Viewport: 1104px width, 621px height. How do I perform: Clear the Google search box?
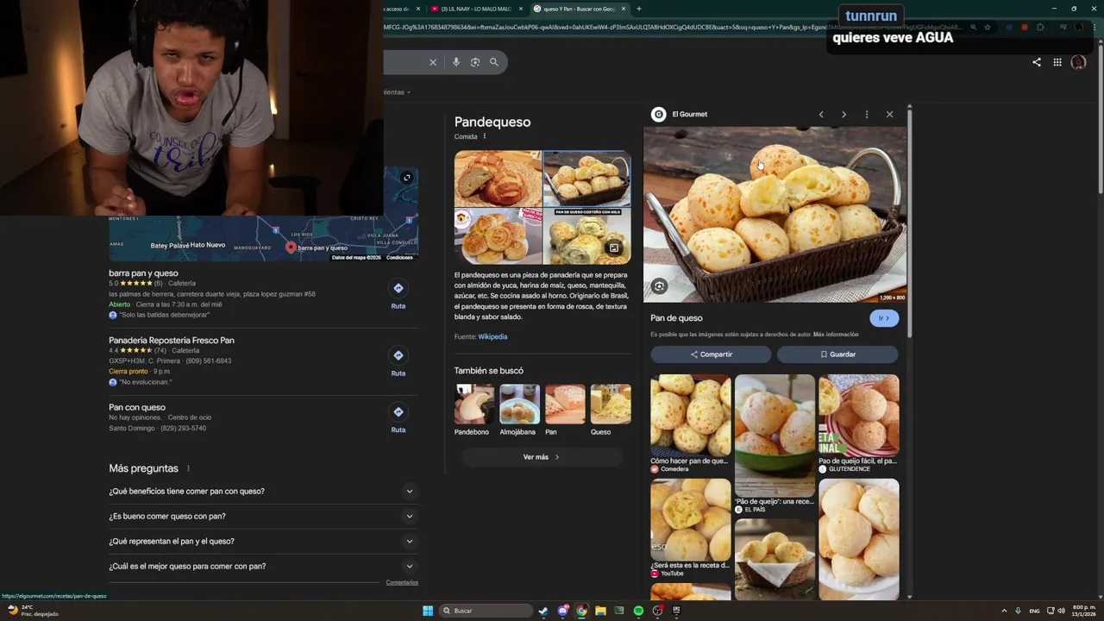tap(433, 62)
